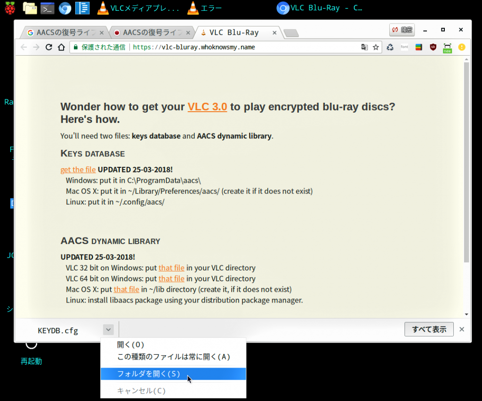Select フォルダを開く(S) in the context menu
The height and width of the screenshot is (401, 482).
[x=148, y=374]
